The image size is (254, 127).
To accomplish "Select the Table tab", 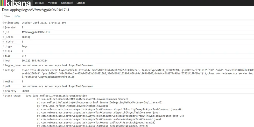I will 7,16.
